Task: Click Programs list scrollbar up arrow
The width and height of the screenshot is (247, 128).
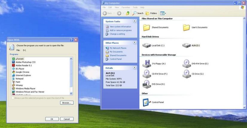Action: (x=71, y=59)
